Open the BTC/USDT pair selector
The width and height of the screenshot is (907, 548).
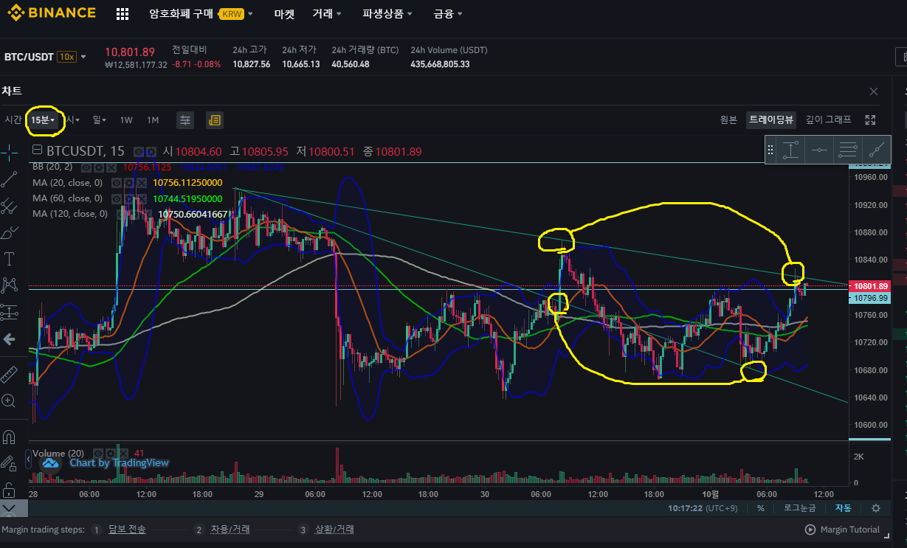46,57
